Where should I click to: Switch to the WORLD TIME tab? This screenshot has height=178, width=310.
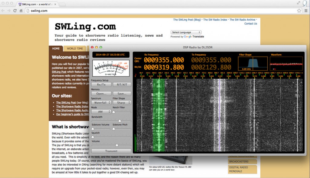[75, 49]
